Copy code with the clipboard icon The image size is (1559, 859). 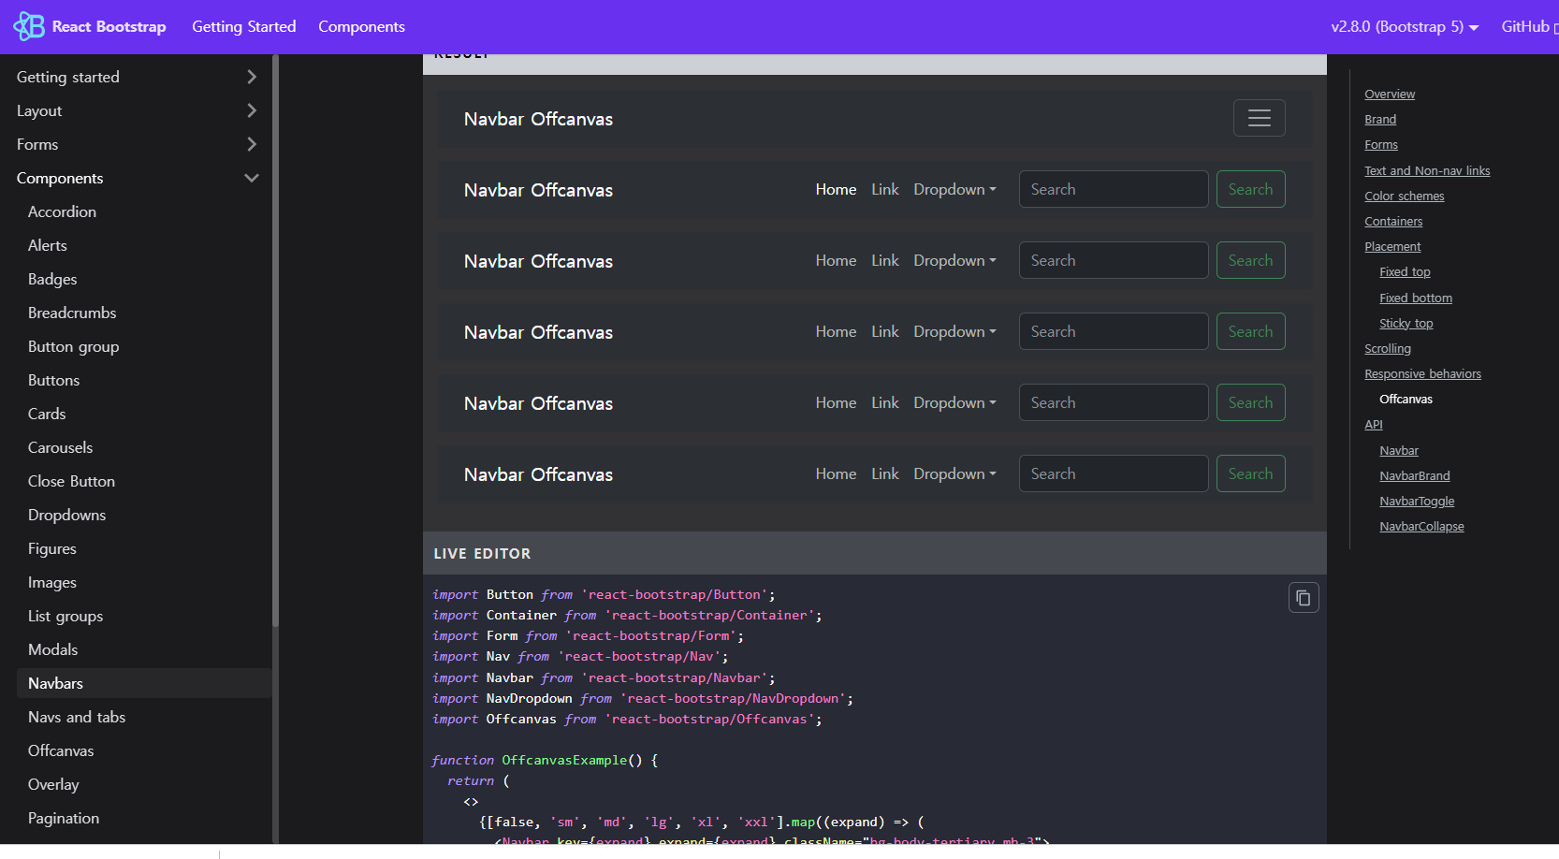click(1304, 598)
